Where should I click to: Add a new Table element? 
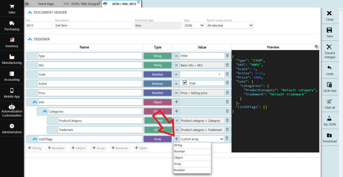tap(141, 148)
